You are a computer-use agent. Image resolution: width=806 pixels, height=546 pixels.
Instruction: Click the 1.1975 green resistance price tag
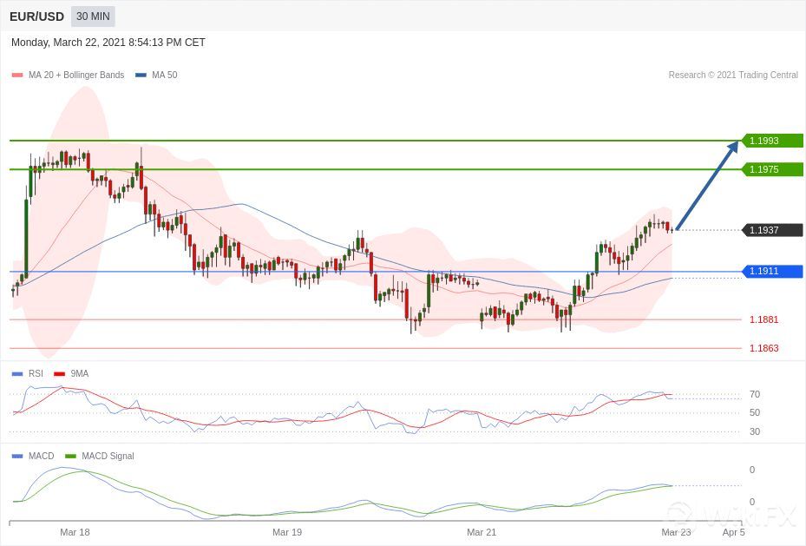[x=771, y=169]
